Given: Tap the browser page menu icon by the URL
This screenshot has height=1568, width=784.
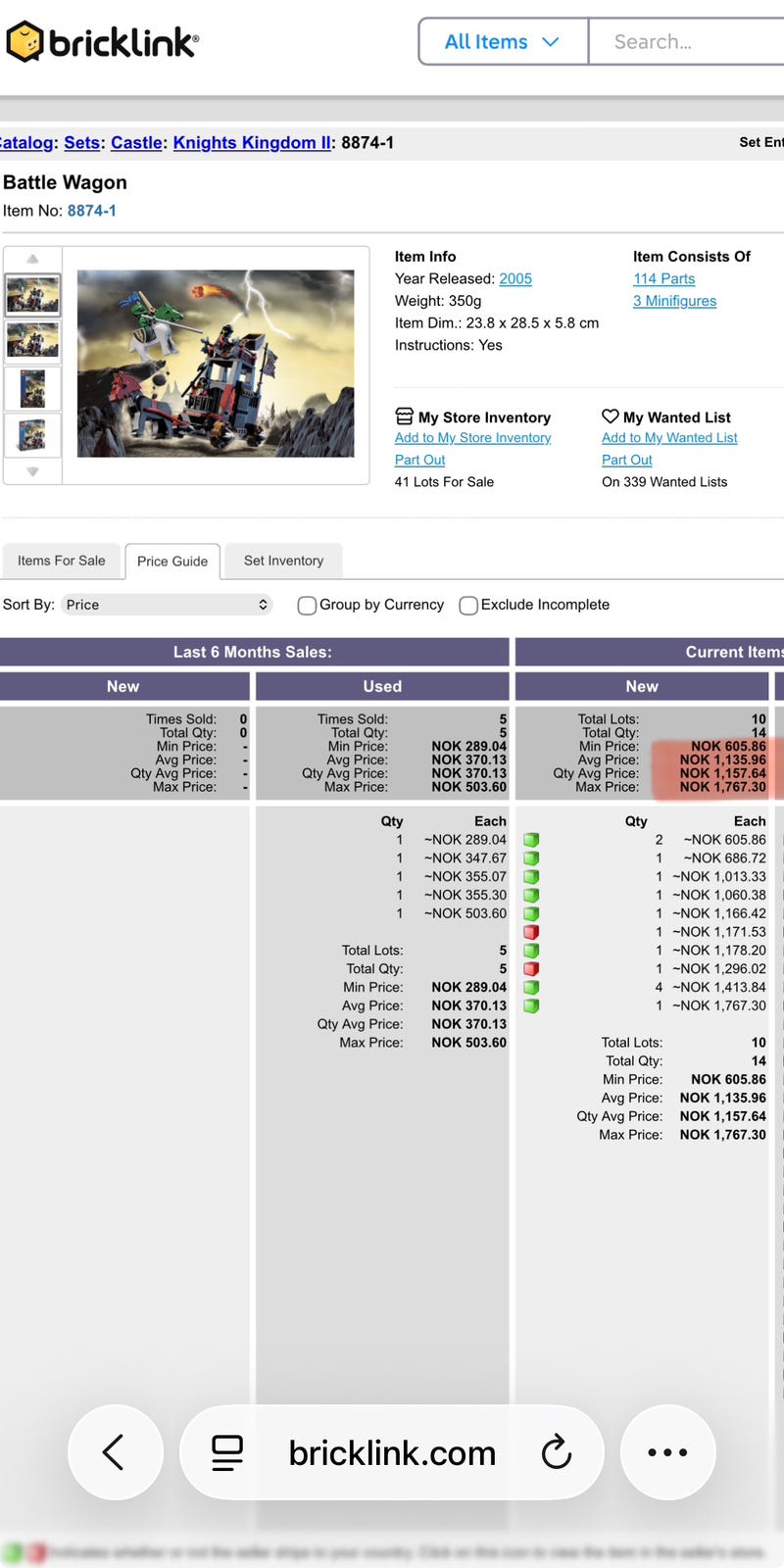Looking at the screenshot, I should click(x=227, y=1452).
